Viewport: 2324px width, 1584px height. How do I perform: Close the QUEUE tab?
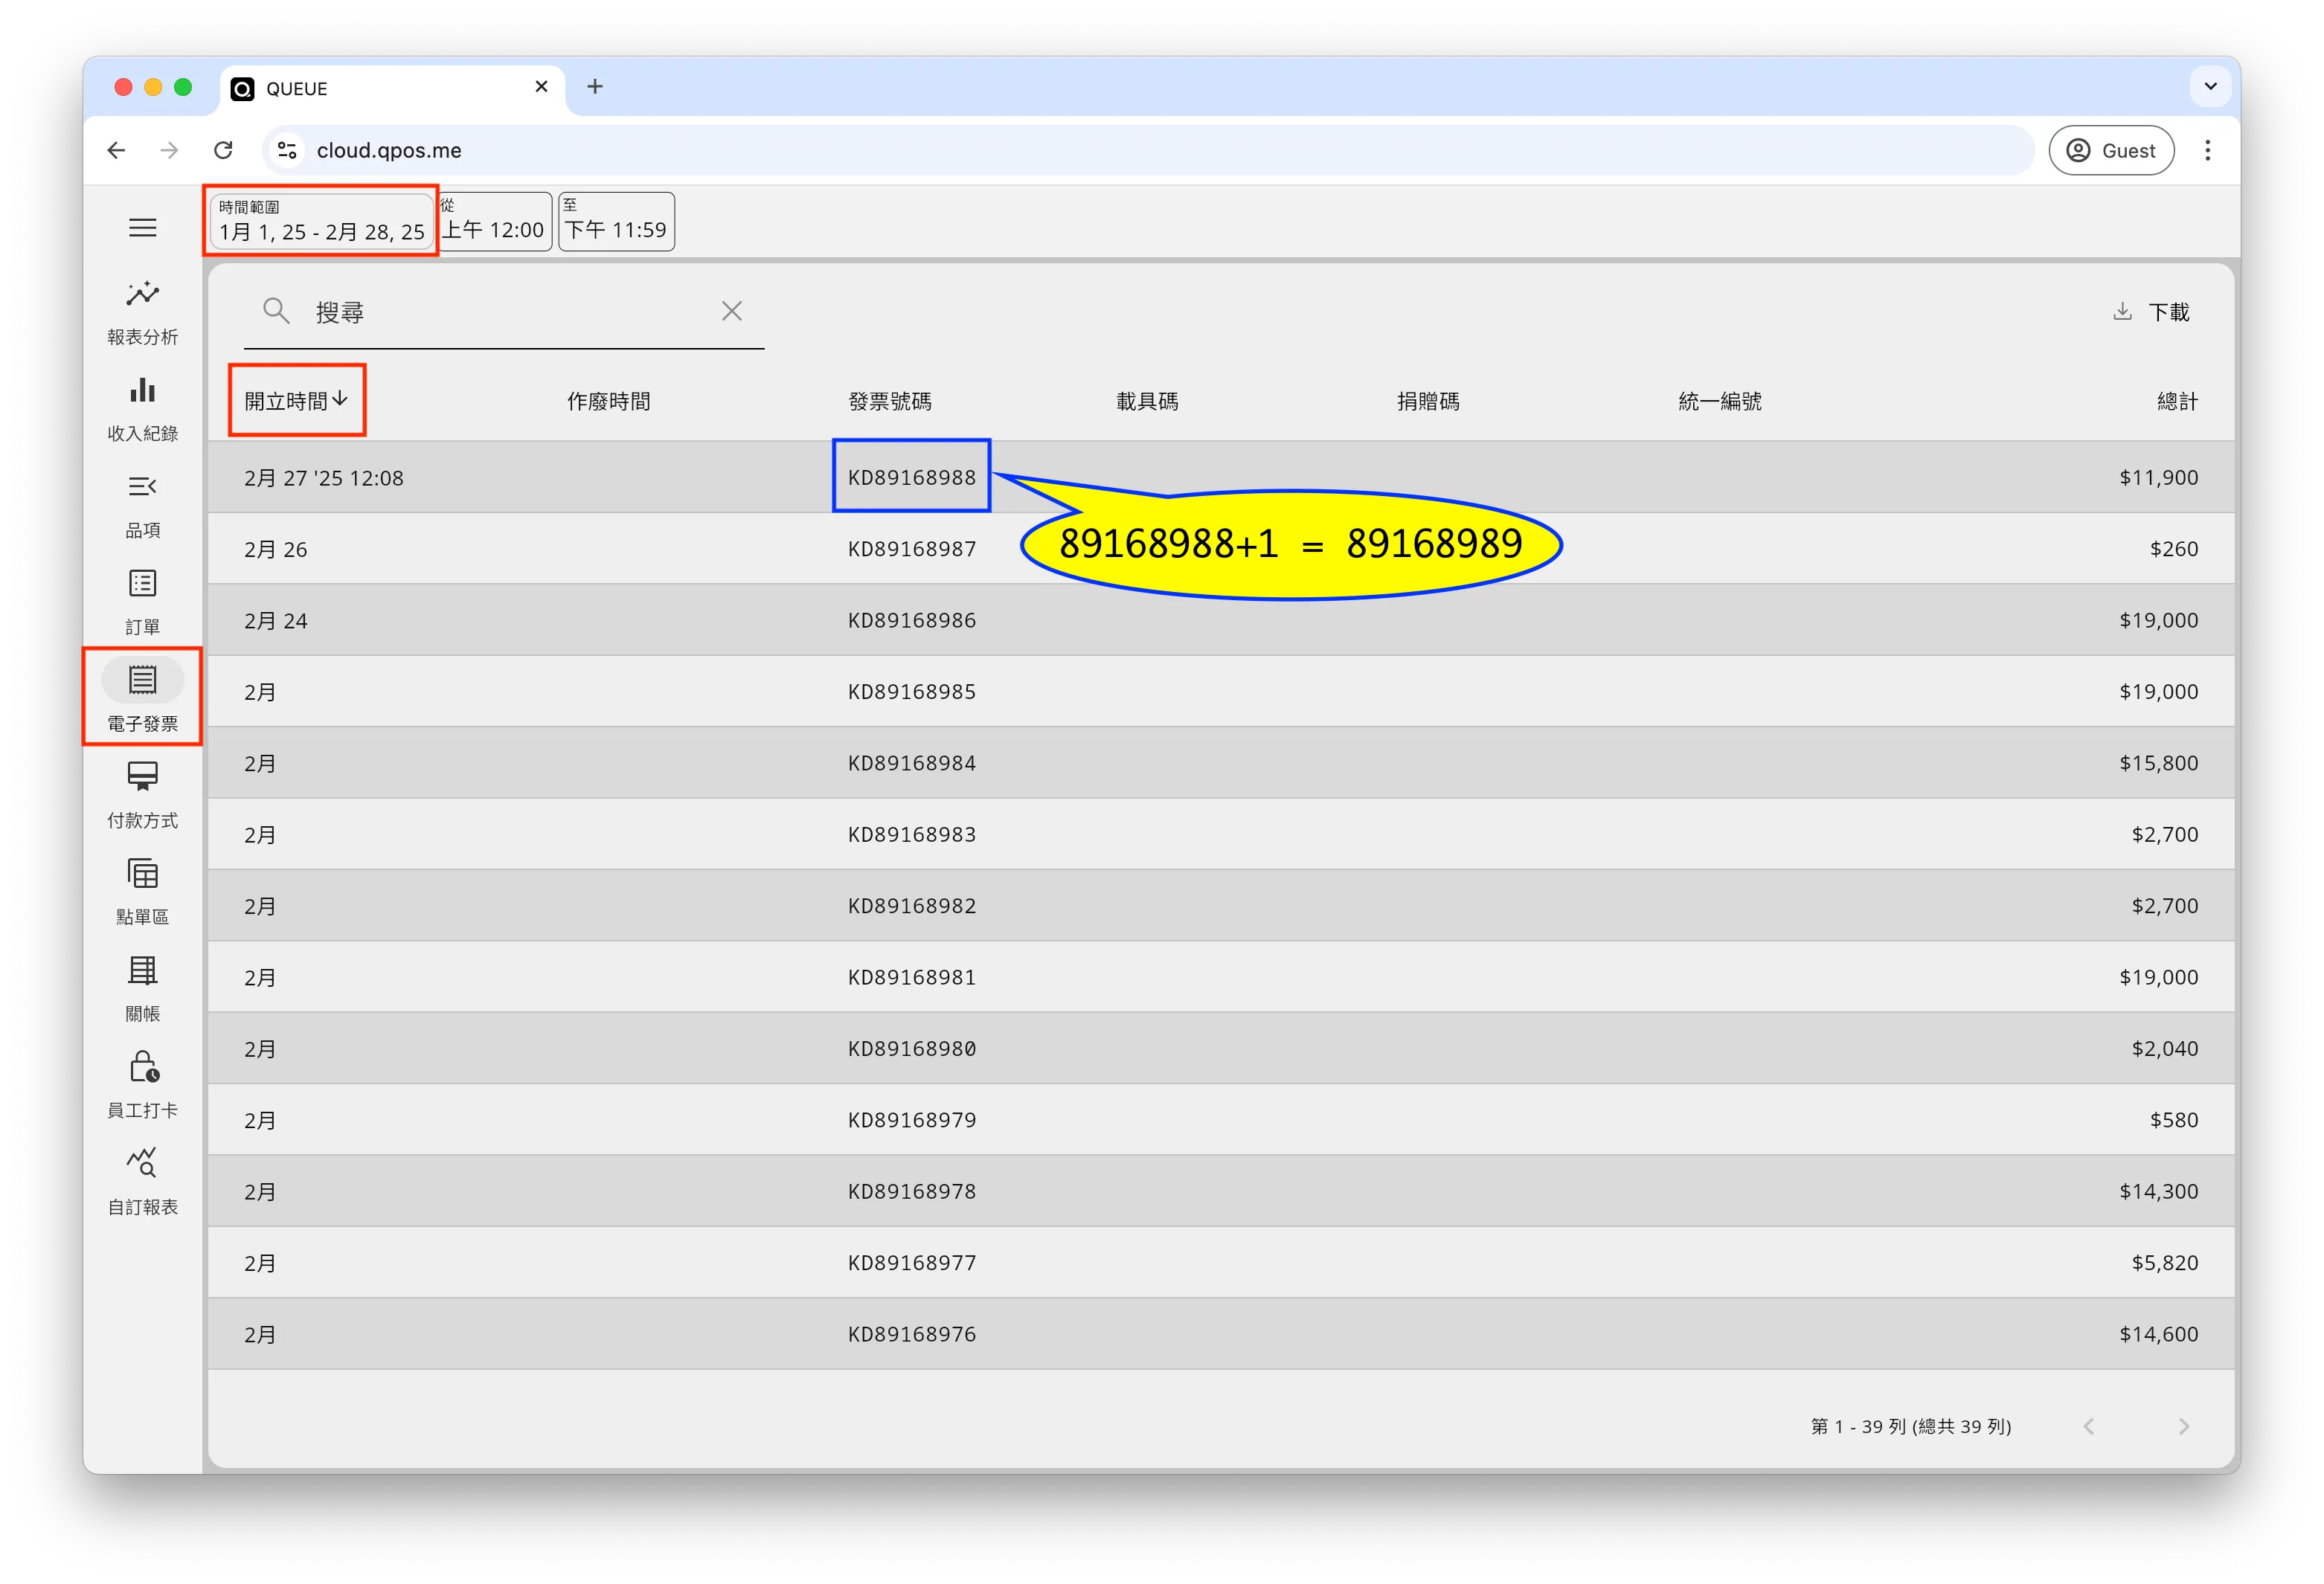tap(541, 87)
